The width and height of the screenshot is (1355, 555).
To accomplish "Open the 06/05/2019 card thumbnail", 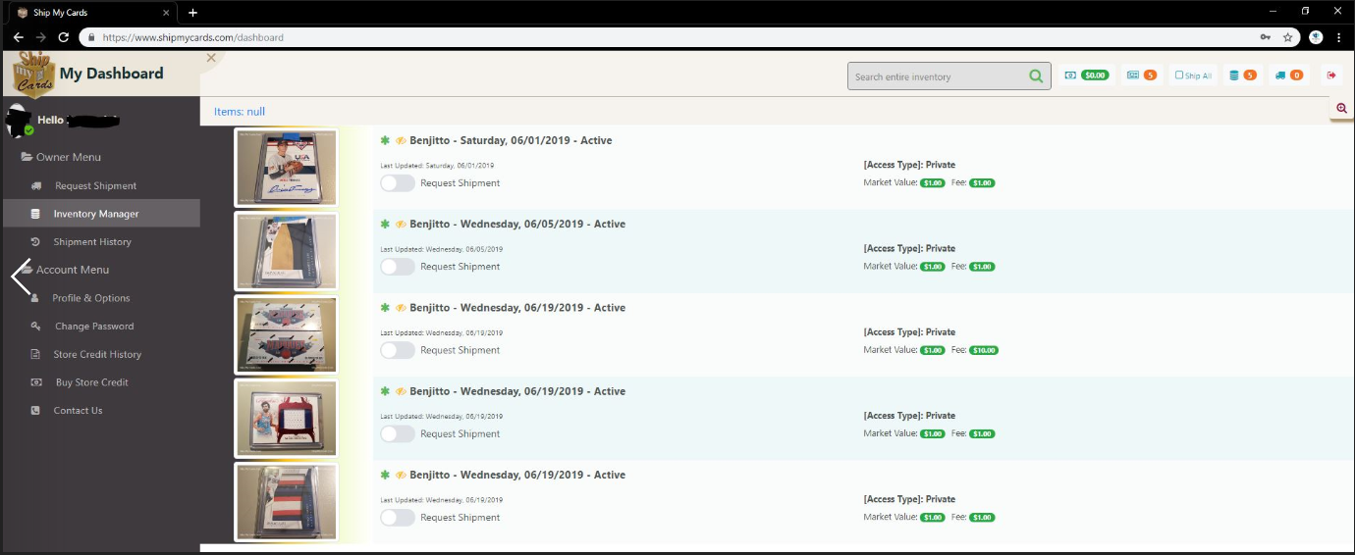I will tap(287, 251).
